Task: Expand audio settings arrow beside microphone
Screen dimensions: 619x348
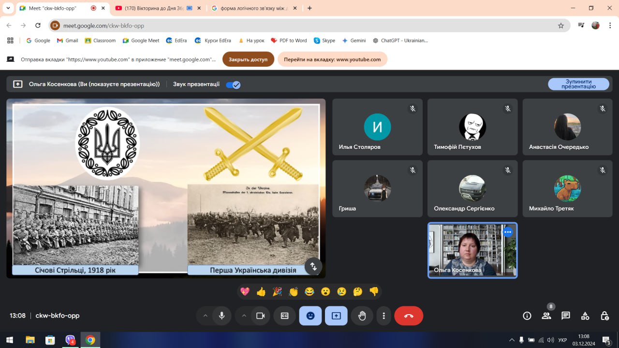Action: (x=205, y=316)
